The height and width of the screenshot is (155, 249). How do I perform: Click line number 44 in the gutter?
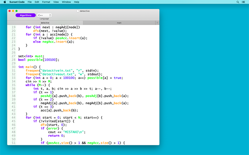(x=14, y=117)
